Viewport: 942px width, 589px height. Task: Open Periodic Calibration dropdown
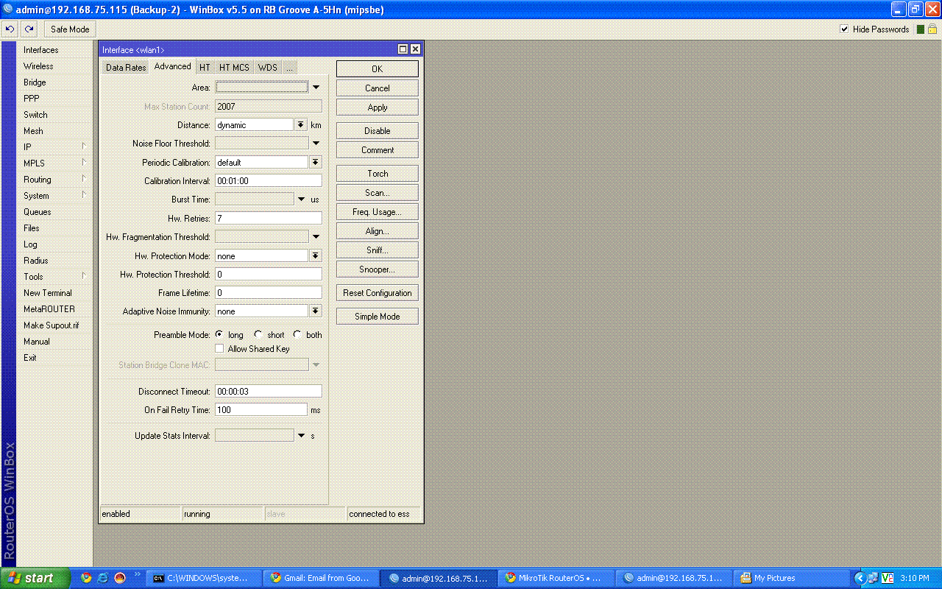pyautogui.click(x=315, y=162)
